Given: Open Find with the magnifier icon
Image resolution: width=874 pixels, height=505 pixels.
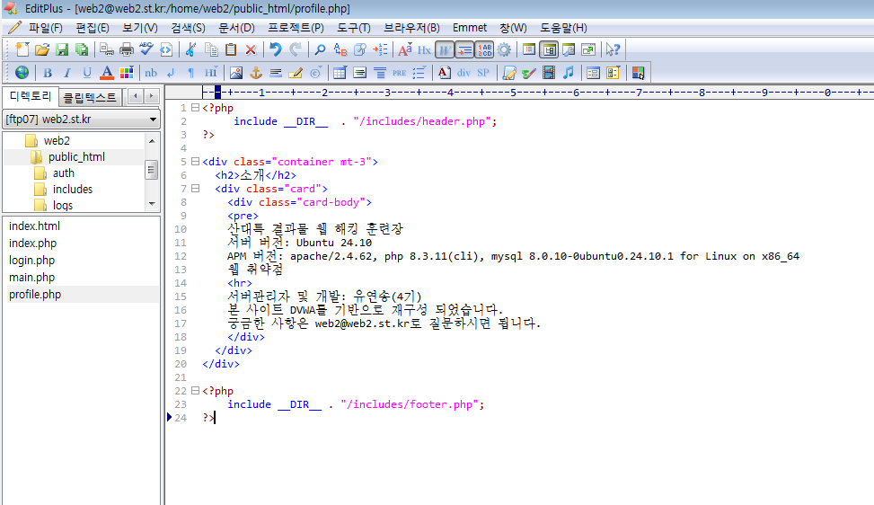Looking at the screenshot, I should point(320,49).
